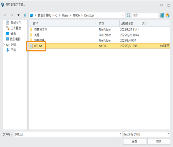Click the 001.txt file icon
Screen dimensions: 173x147
tap(31, 46)
